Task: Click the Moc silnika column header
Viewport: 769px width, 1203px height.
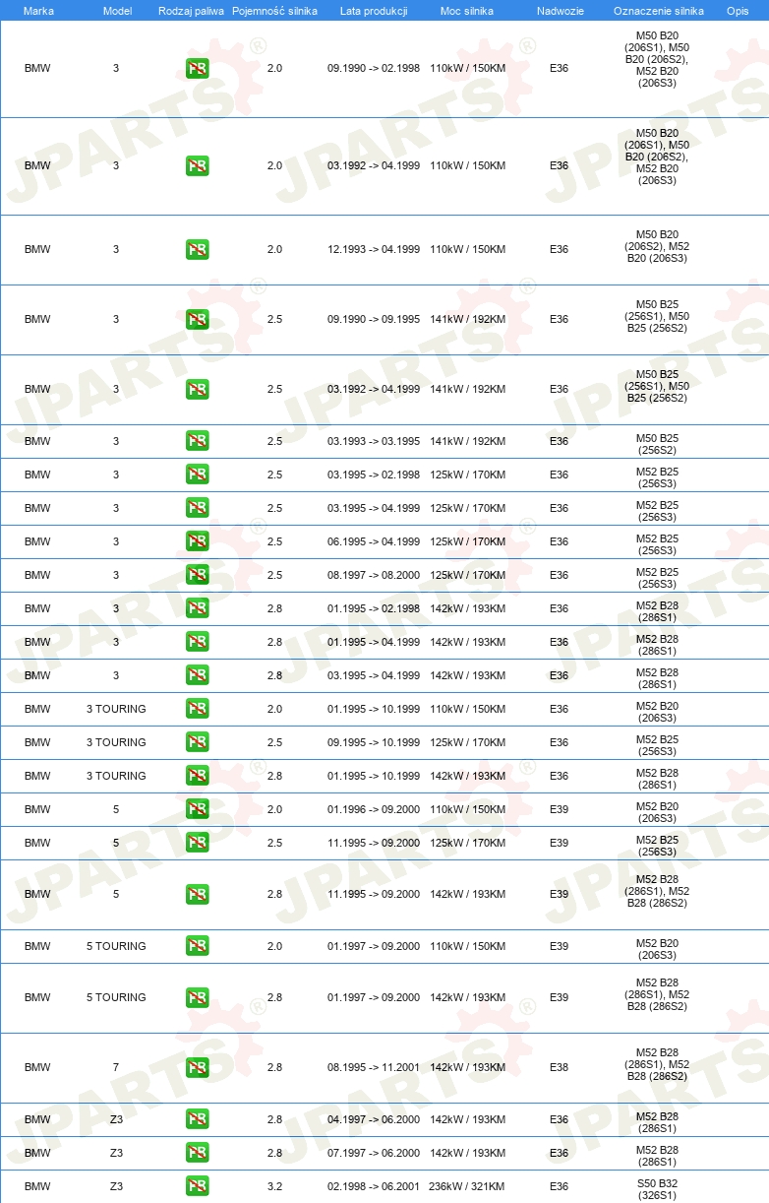Action: click(467, 11)
